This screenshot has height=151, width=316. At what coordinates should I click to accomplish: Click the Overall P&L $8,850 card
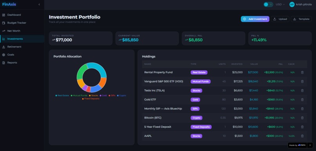tap(214, 38)
